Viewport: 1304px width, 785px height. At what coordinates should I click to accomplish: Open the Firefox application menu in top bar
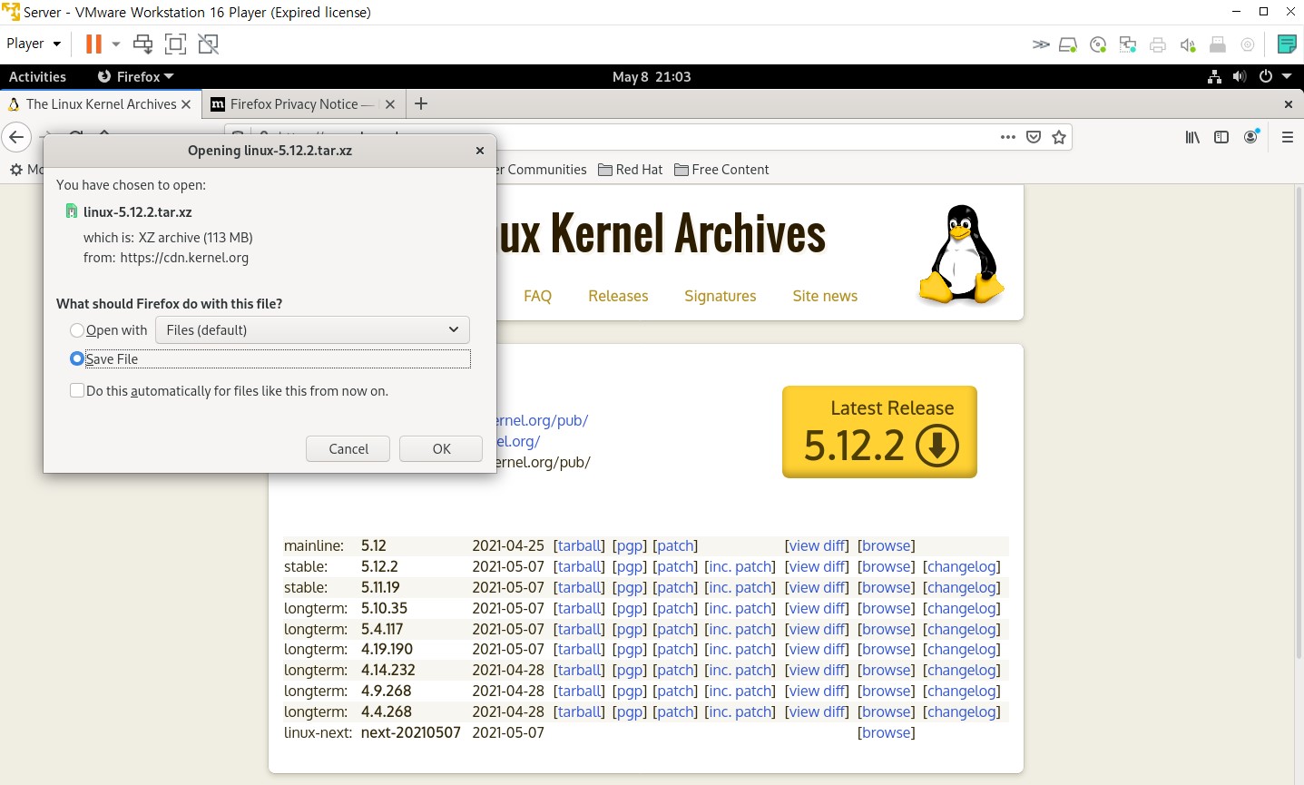pos(135,77)
